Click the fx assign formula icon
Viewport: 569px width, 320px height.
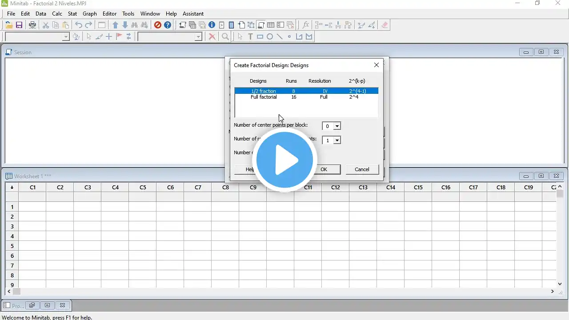pyautogui.click(x=305, y=25)
